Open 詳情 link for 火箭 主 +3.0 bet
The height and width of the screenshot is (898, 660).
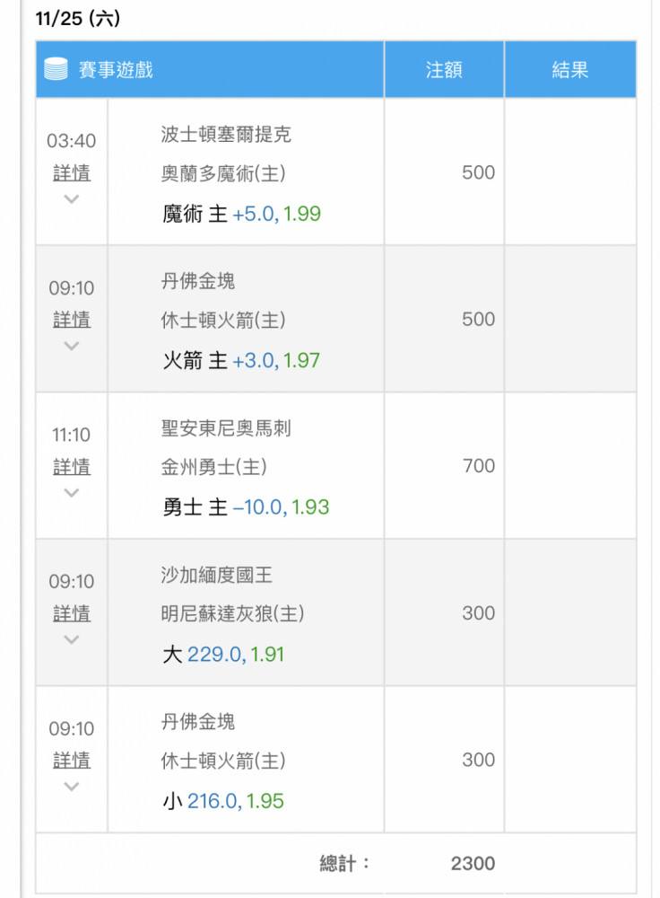(x=72, y=319)
